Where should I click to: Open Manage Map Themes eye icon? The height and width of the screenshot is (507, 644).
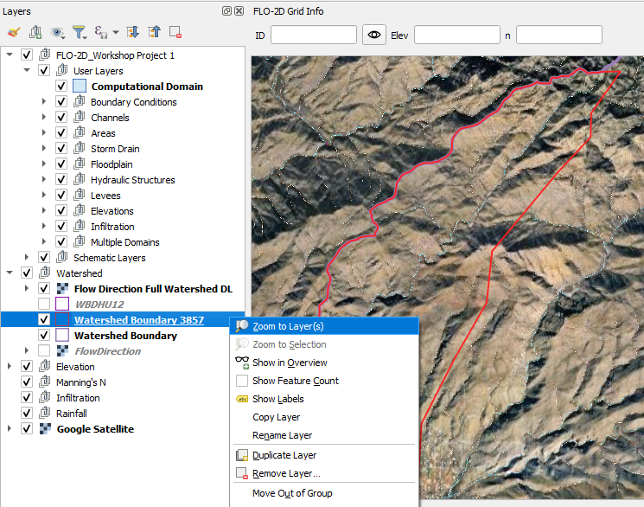(x=59, y=33)
